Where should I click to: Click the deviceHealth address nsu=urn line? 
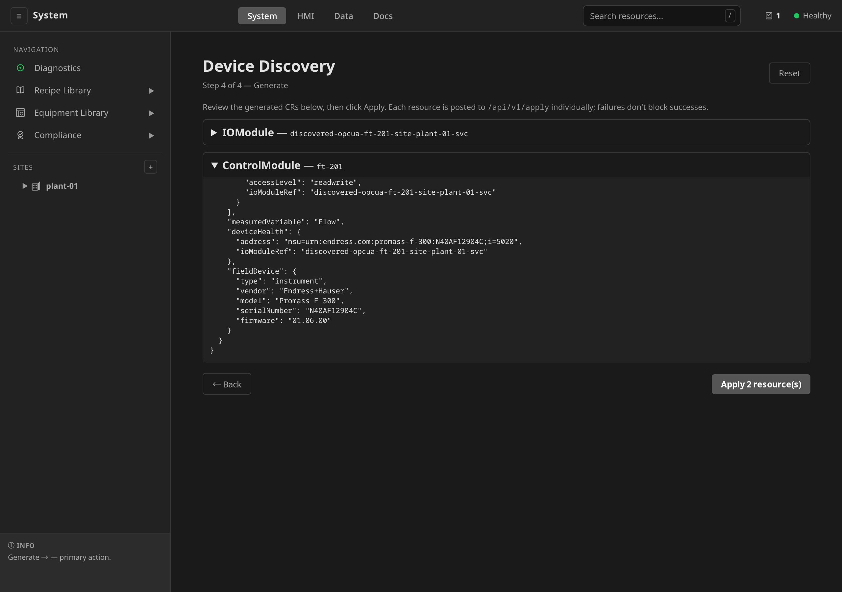point(379,242)
